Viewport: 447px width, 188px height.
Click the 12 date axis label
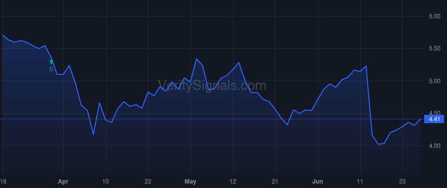pyautogui.click(x=233, y=182)
